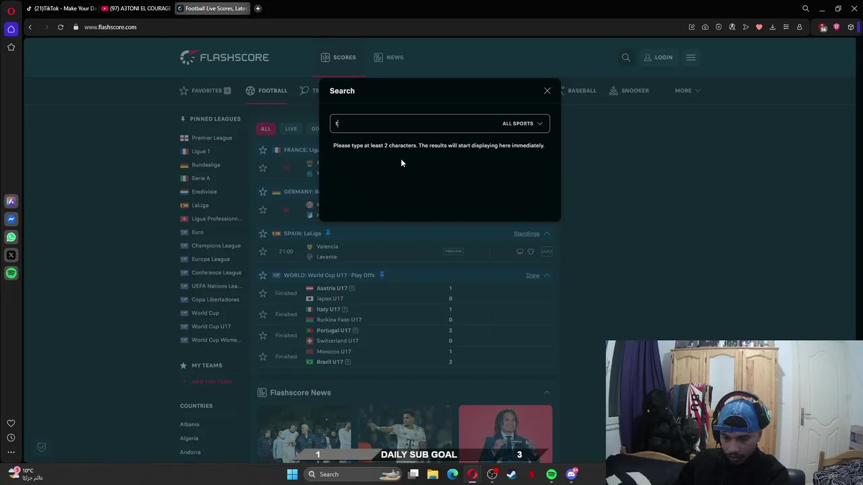Image resolution: width=863 pixels, height=485 pixels.
Task: Collapse the World Cup U17 section
Action: [547, 276]
